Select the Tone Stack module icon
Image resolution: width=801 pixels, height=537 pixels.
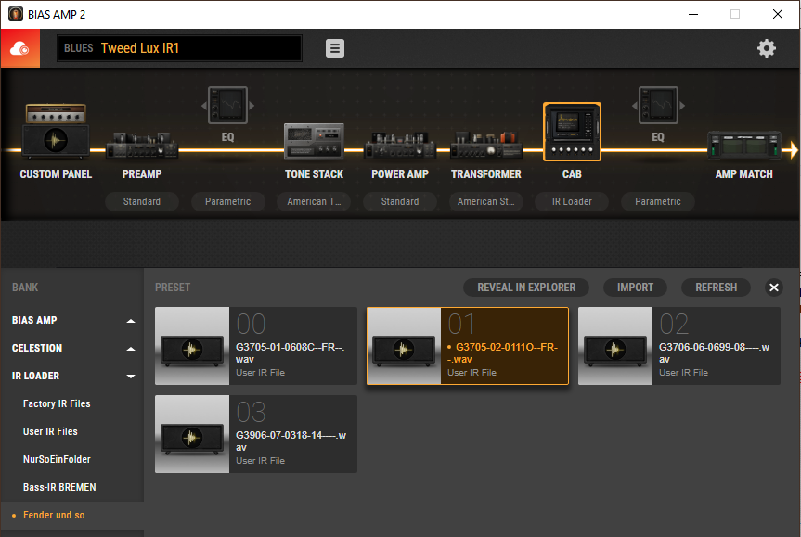[x=314, y=141]
